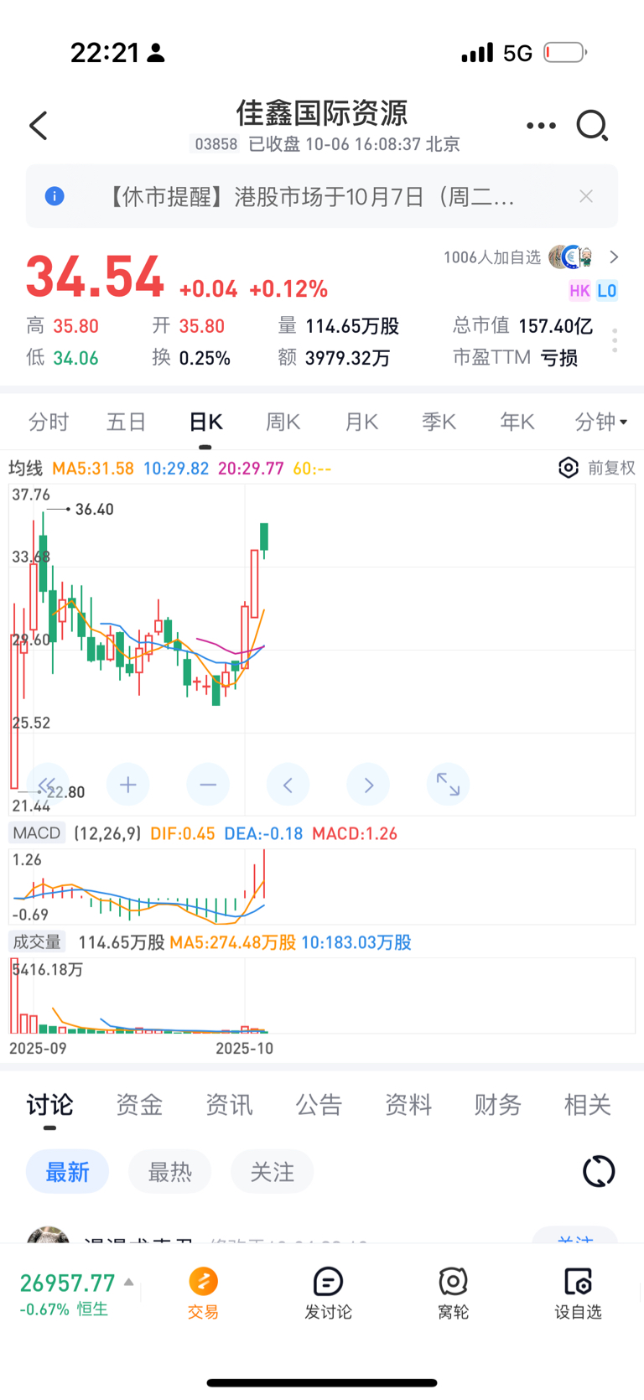Zoom out the chart with minus button
This screenshot has height=1400, width=644.
208,785
